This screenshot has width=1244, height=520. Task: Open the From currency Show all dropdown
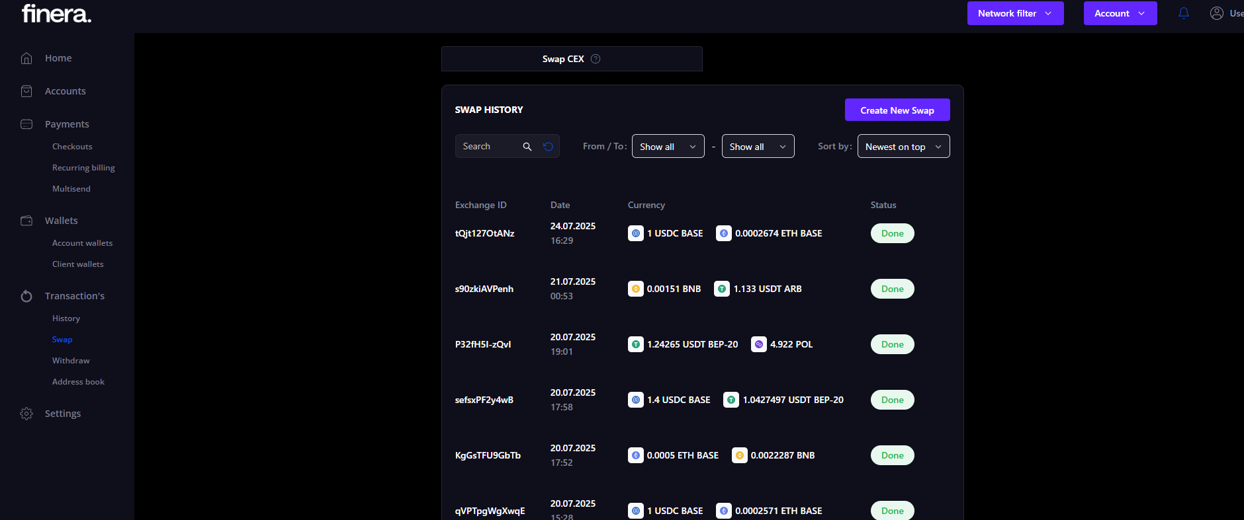point(668,147)
